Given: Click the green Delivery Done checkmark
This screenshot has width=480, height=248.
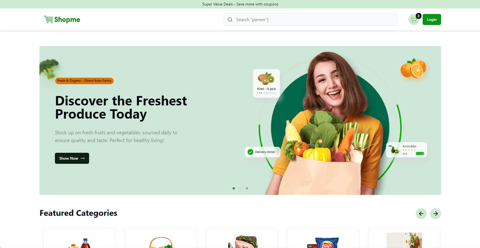Looking at the screenshot, I should 250,152.
